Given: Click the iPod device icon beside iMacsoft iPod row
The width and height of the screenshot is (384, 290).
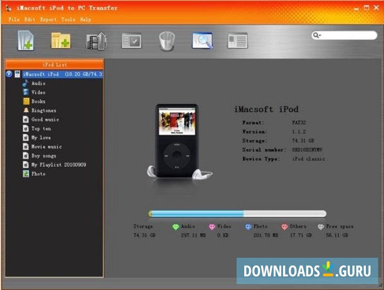Looking at the screenshot, I should tap(17, 74).
